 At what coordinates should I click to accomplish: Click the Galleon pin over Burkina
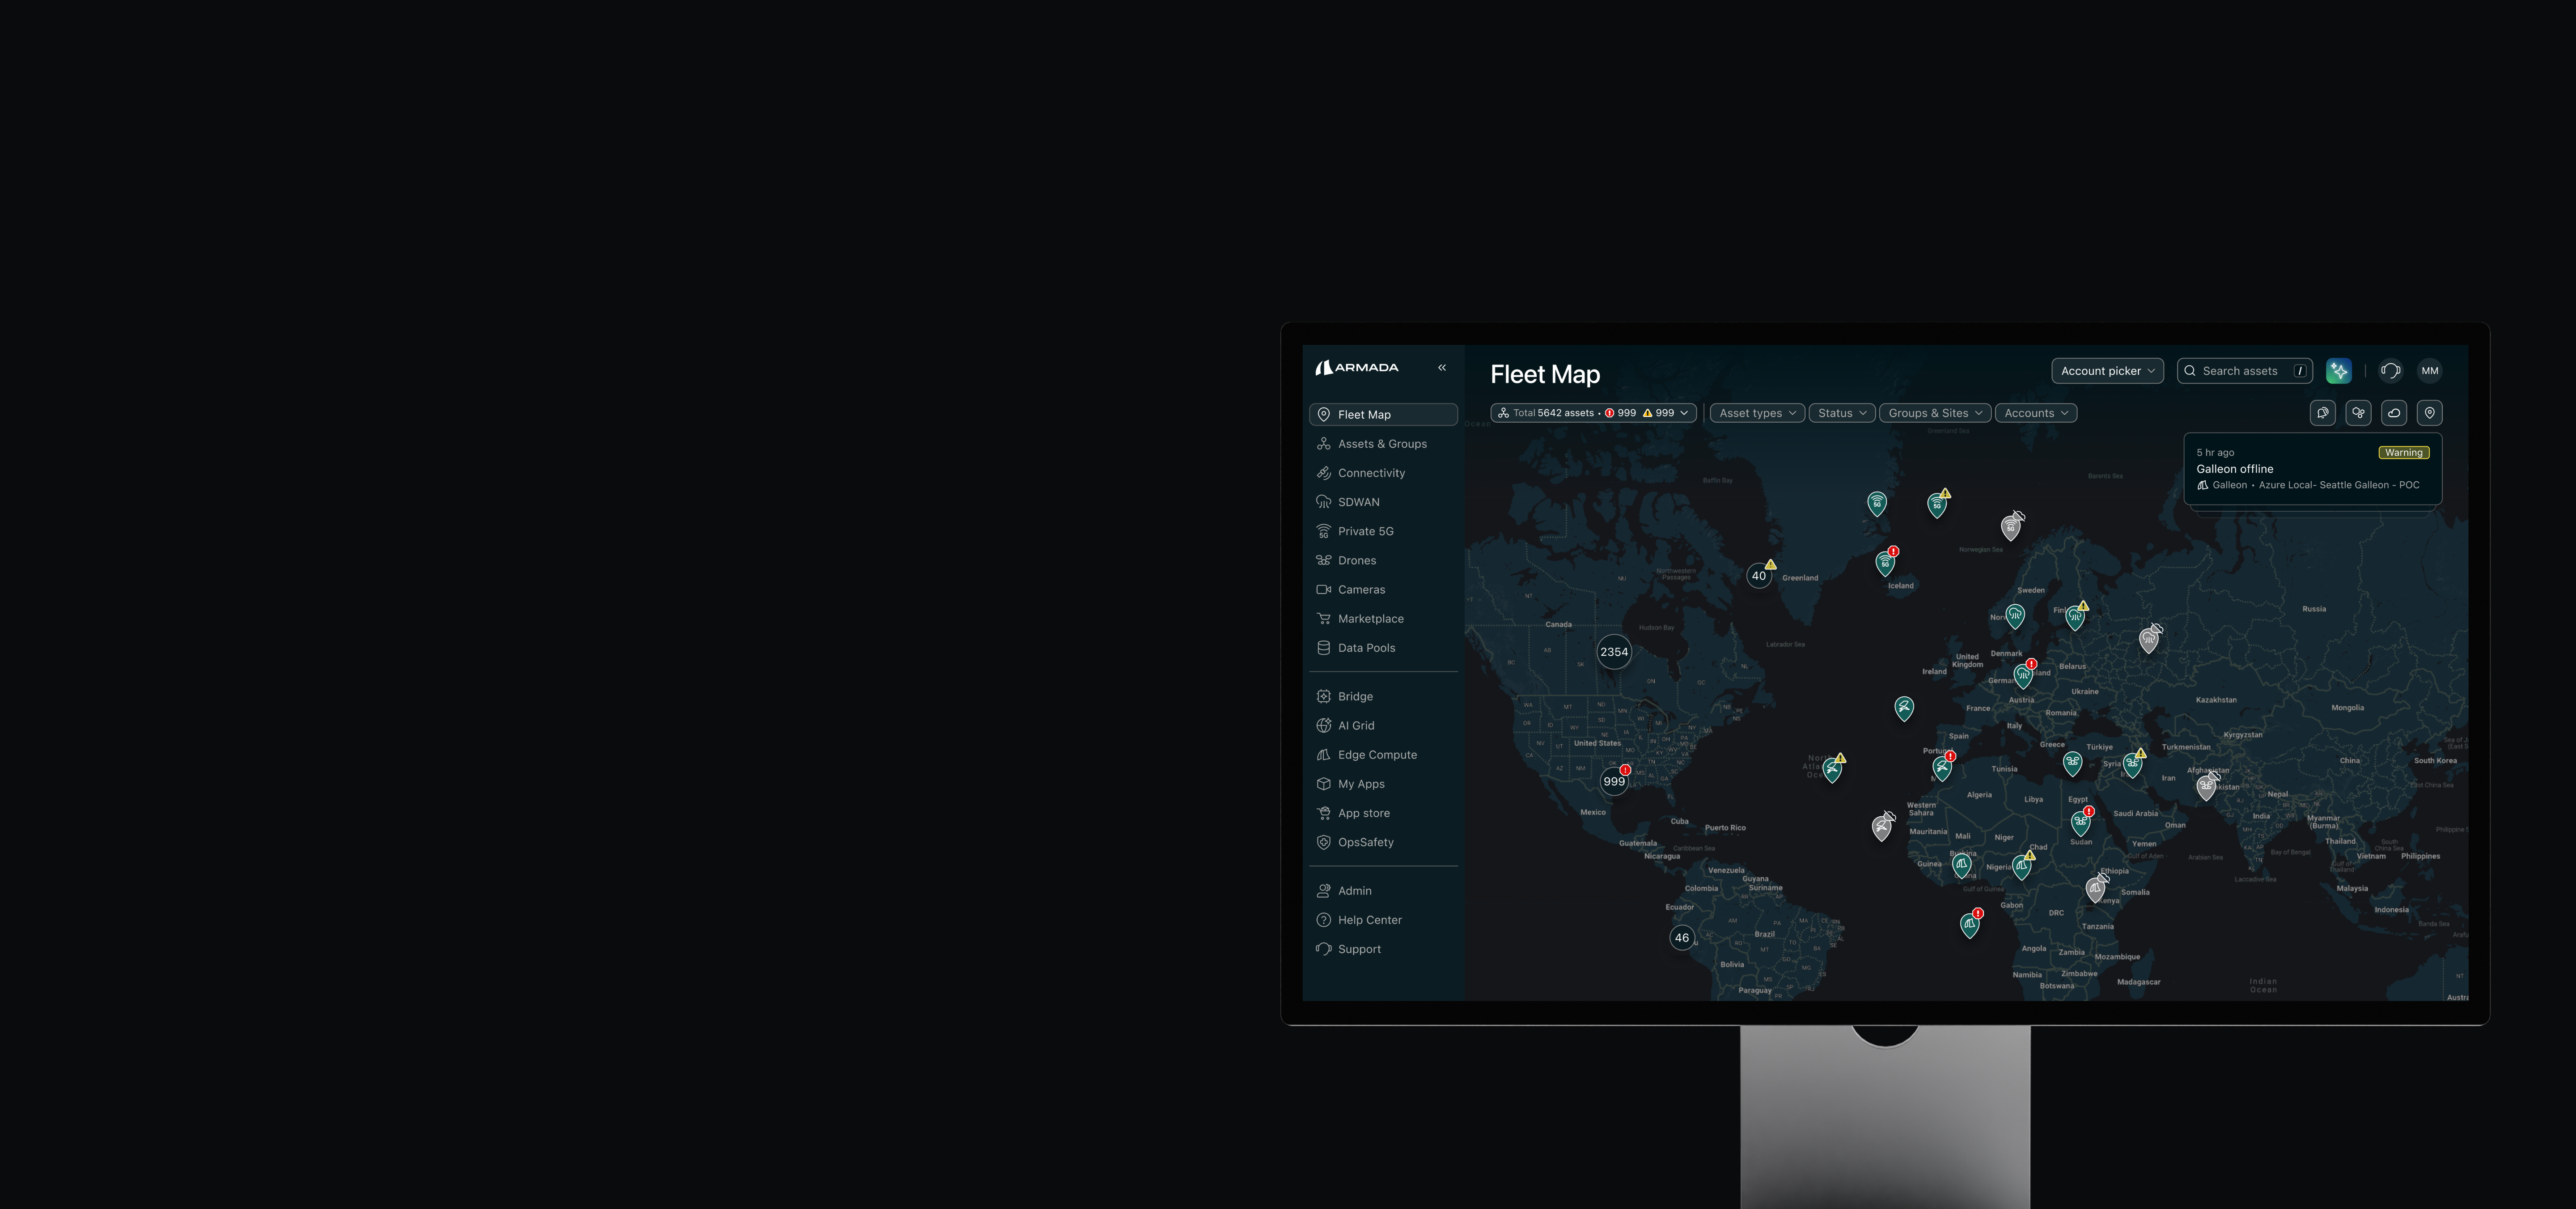(x=1962, y=865)
